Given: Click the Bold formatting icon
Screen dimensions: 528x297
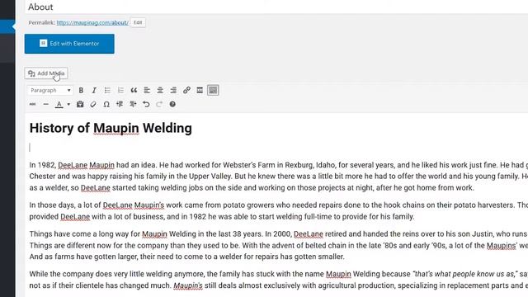Looking at the screenshot, I should point(81,90).
